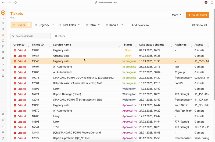Viewport: 215px width, 142px height.
Task: Open the Filters button
Action: [59, 36]
